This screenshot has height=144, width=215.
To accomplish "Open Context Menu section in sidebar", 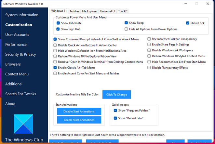I will [x=17, y=74].
